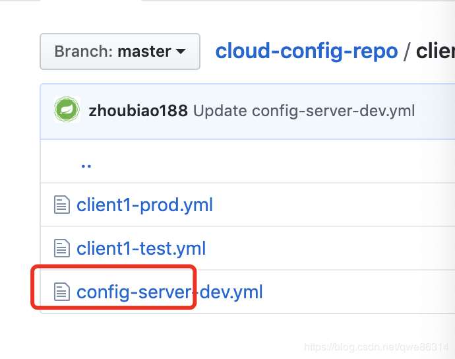
Task: Open the Branch: master dropdown
Action: [x=119, y=51]
